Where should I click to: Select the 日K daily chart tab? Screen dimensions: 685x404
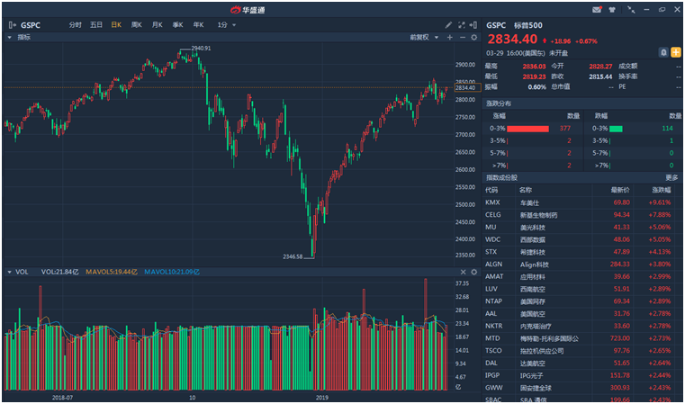116,25
